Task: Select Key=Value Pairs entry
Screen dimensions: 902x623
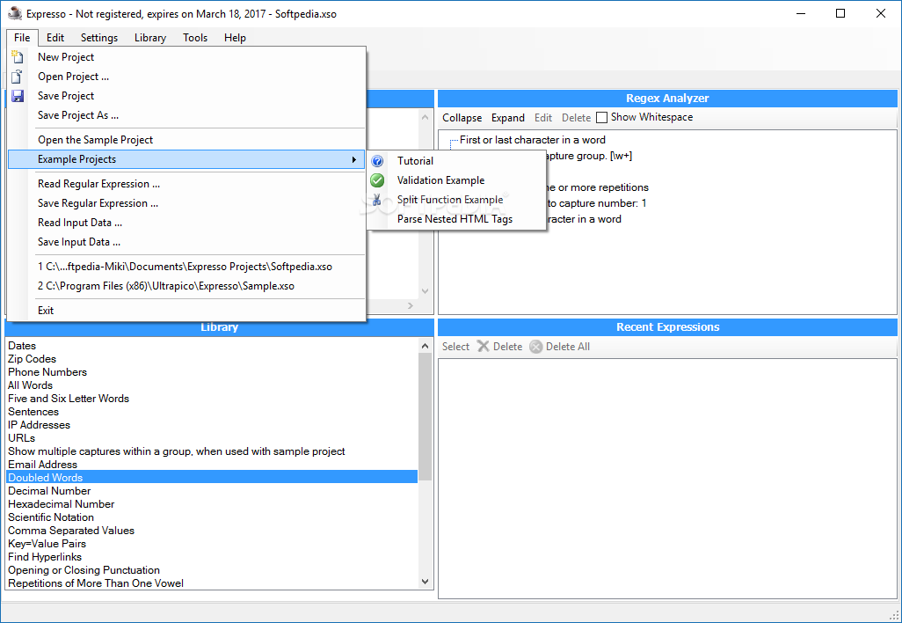Action: click(x=212, y=544)
